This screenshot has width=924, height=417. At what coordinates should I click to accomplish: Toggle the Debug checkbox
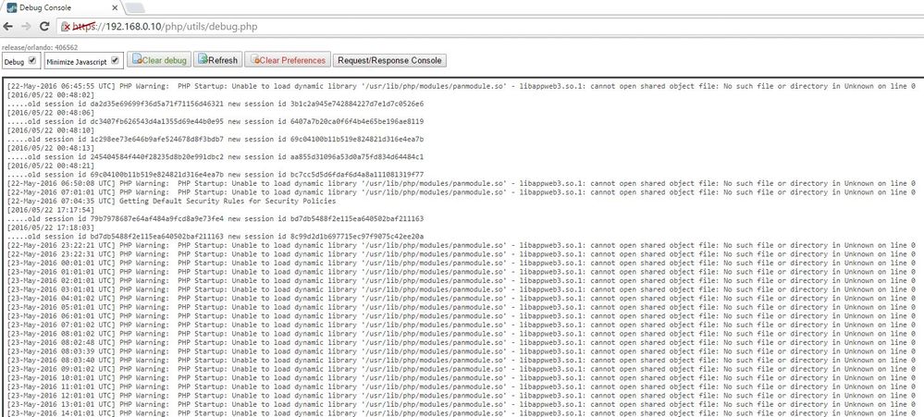32,60
